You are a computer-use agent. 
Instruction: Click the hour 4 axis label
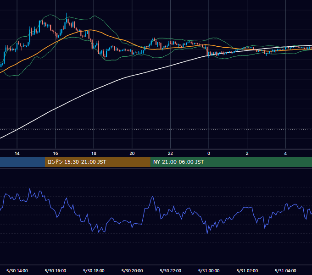pos(285,154)
